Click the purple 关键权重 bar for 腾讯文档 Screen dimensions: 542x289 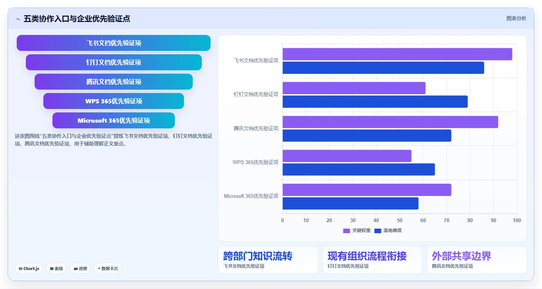(390, 122)
